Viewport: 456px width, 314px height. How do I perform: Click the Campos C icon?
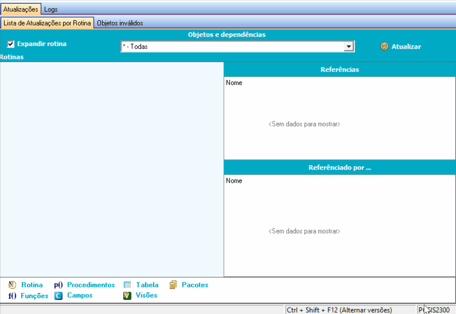point(58,296)
